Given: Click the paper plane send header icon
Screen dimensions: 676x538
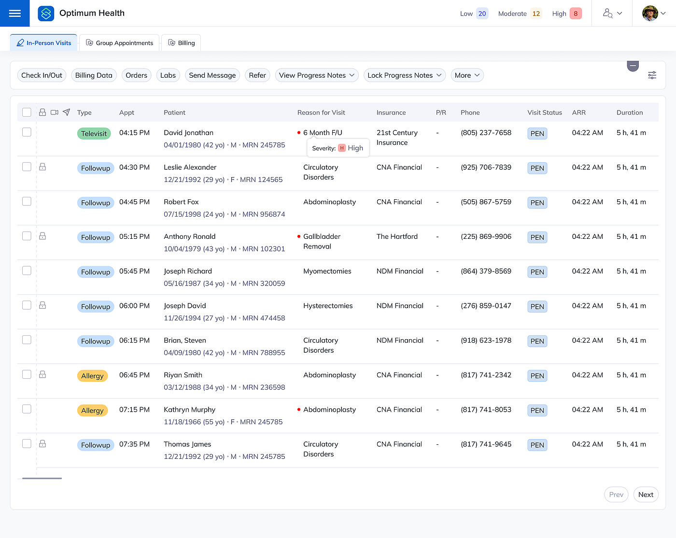Looking at the screenshot, I should click(67, 112).
